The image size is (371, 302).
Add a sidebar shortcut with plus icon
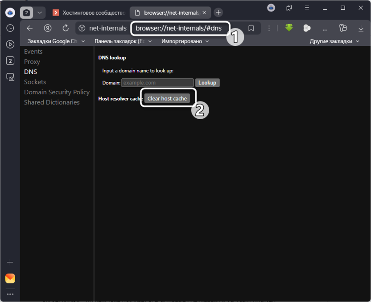coord(10,262)
